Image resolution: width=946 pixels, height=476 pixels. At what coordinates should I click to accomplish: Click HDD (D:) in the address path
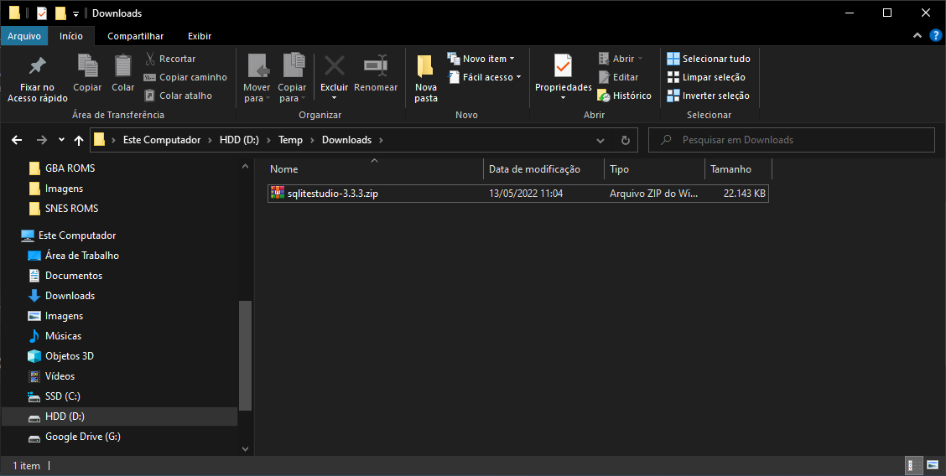pyautogui.click(x=239, y=140)
